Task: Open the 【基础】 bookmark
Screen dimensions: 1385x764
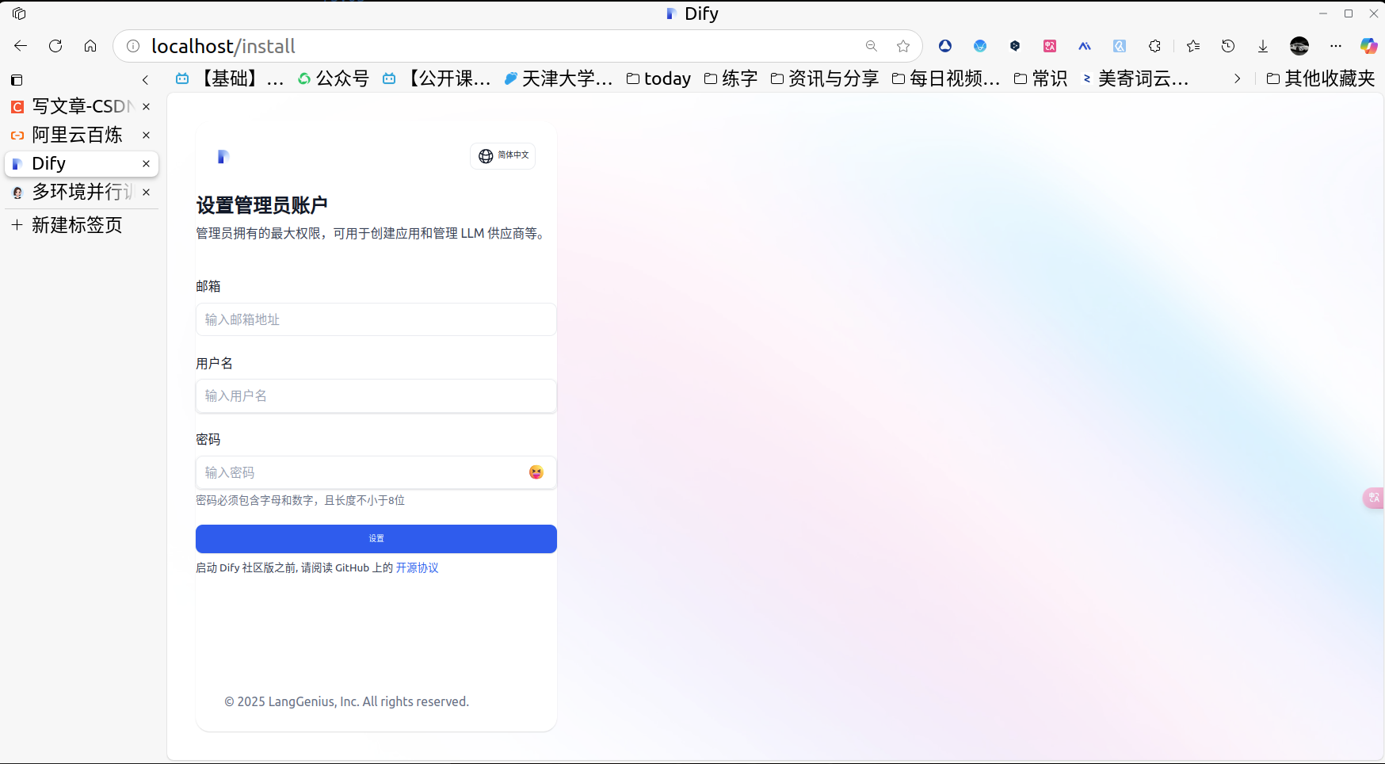Action: click(x=230, y=78)
